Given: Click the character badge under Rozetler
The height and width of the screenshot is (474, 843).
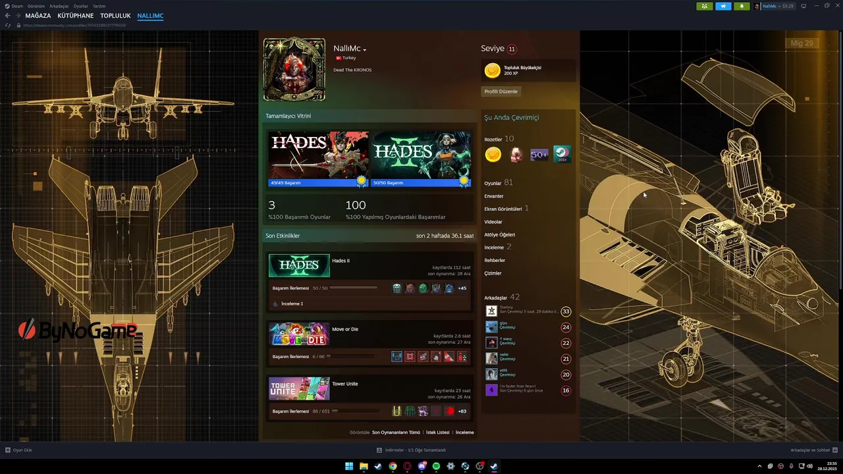Looking at the screenshot, I should click(x=516, y=155).
